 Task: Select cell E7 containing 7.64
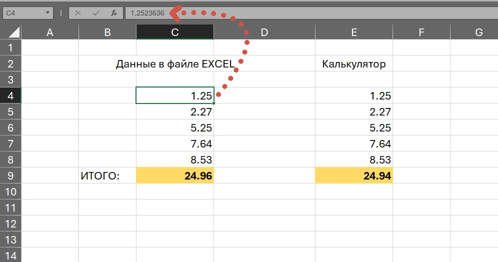354,143
